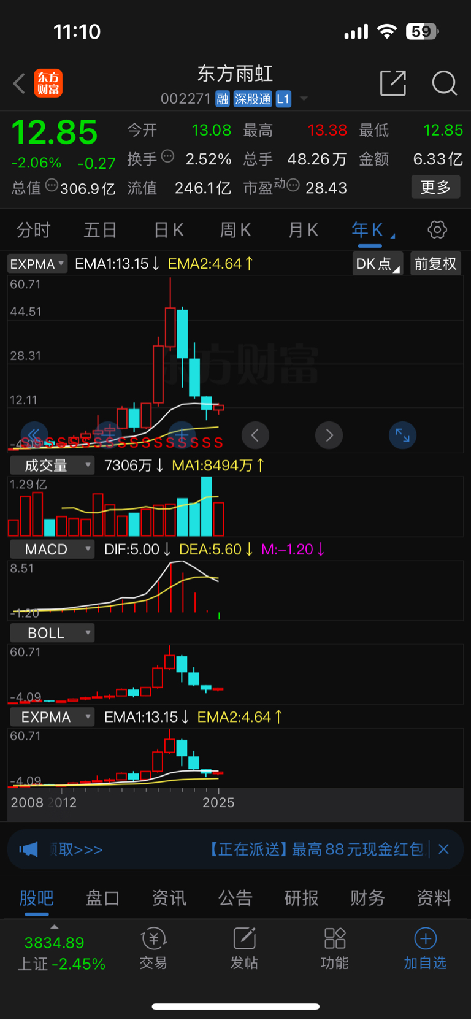
Task: Open the 公告 tab
Action: click(x=235, y=898)
